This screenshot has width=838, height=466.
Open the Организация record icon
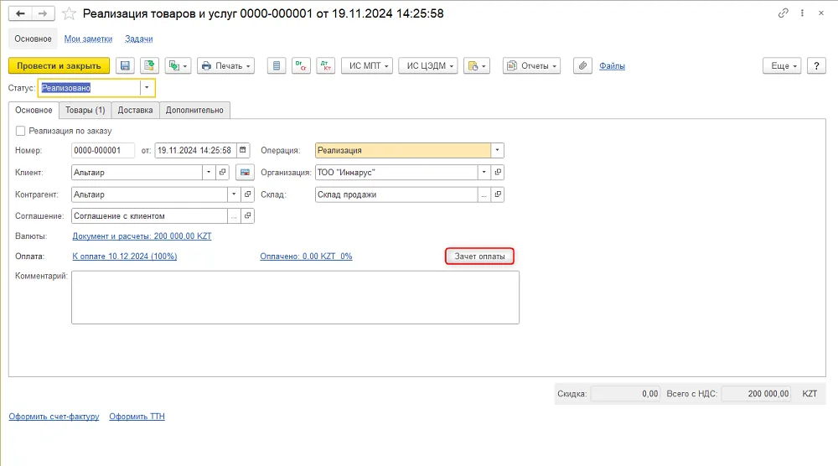498,173
